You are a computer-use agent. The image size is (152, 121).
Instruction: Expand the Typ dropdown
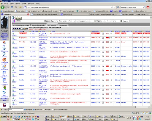121,21
